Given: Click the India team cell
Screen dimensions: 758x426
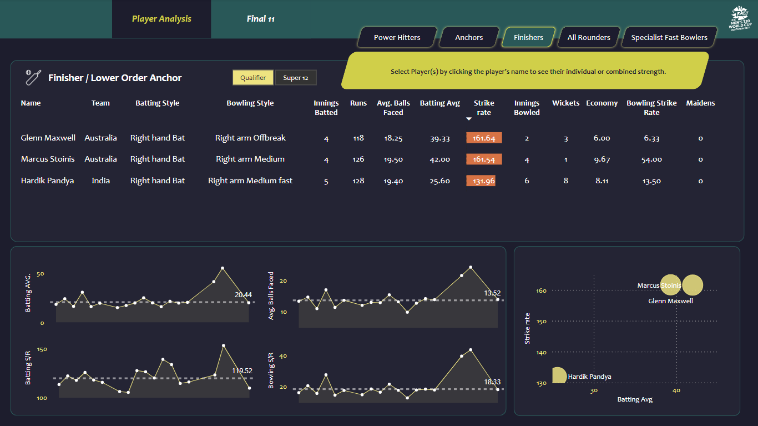Looking at the screenshot, I should 101,181.
